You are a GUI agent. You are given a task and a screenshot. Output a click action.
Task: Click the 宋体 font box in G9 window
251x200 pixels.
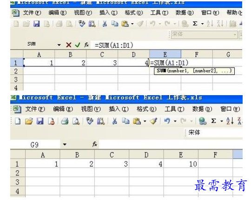pyautogui.click(x=214, y=133)
